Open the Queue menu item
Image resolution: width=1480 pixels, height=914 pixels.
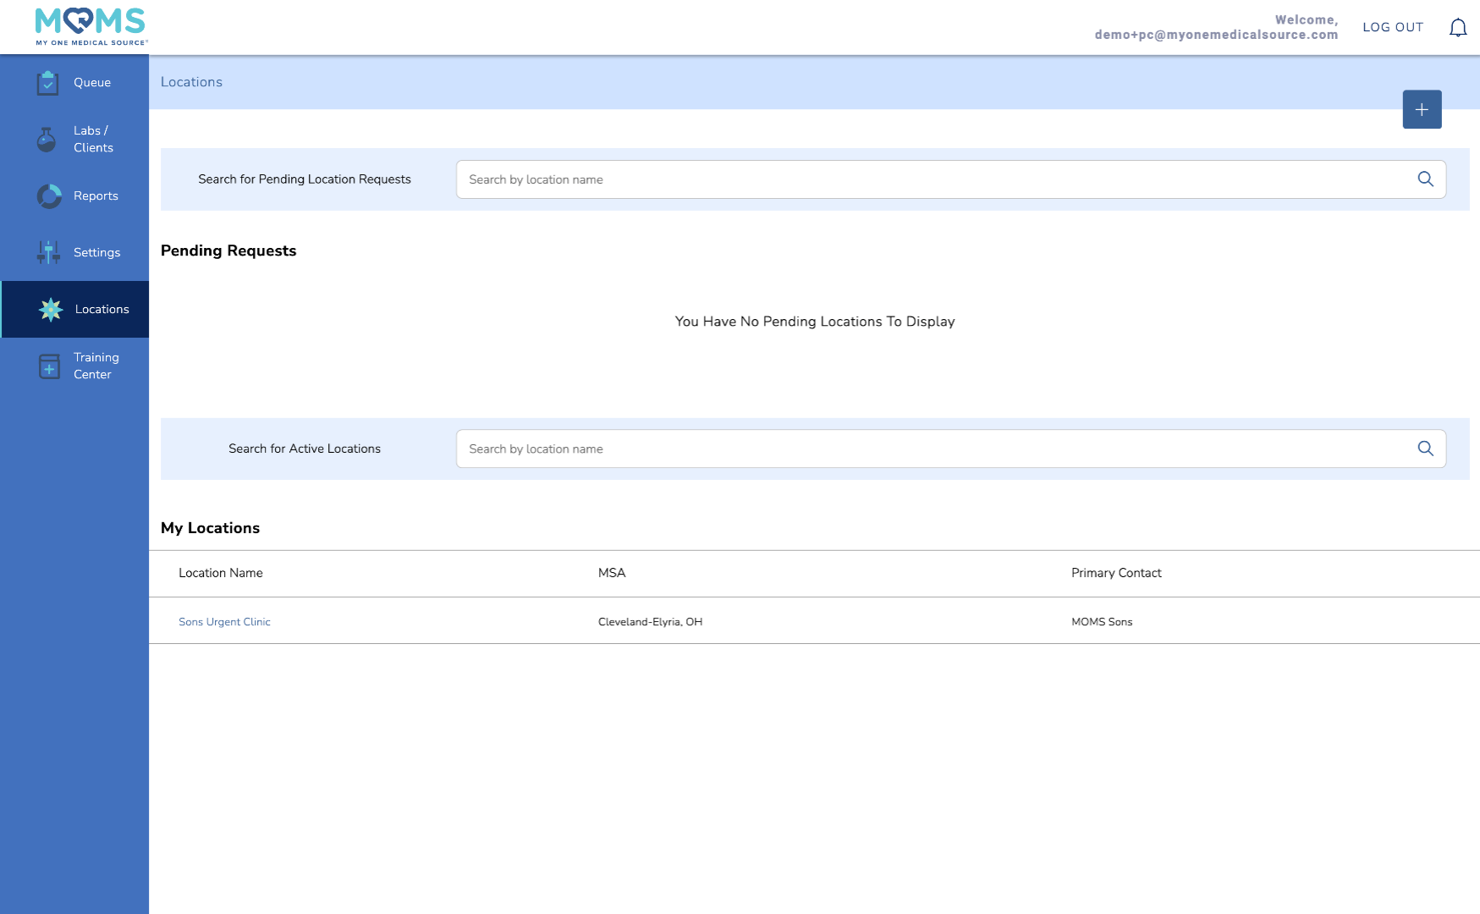click(92, 83)
